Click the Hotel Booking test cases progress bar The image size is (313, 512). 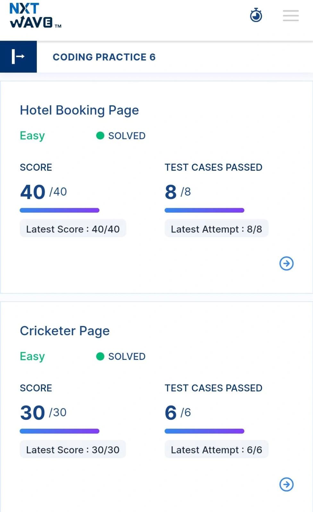(205, 210)
